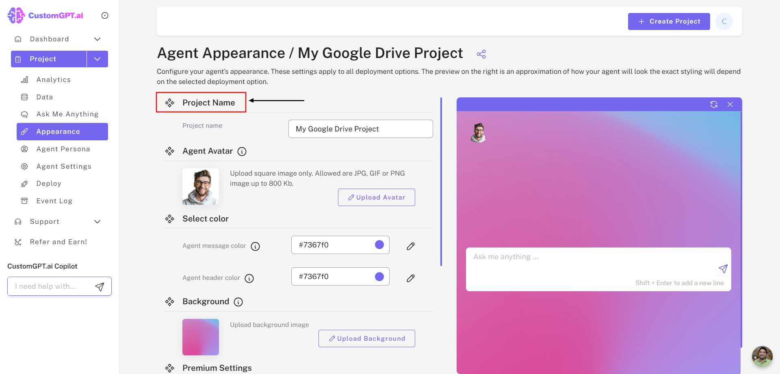Click the agent avatar in the preview
This screenshot has height=374, width=780.
(479, 133)
